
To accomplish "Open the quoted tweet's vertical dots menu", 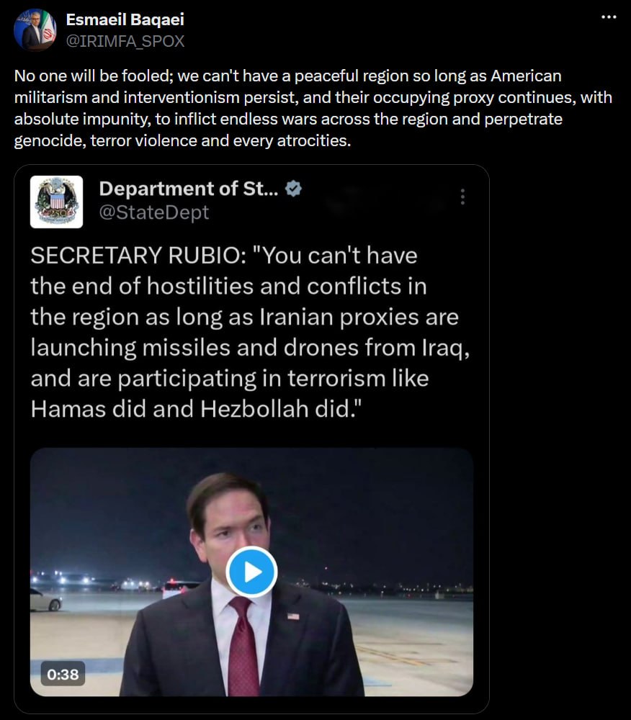I will 462,197.
